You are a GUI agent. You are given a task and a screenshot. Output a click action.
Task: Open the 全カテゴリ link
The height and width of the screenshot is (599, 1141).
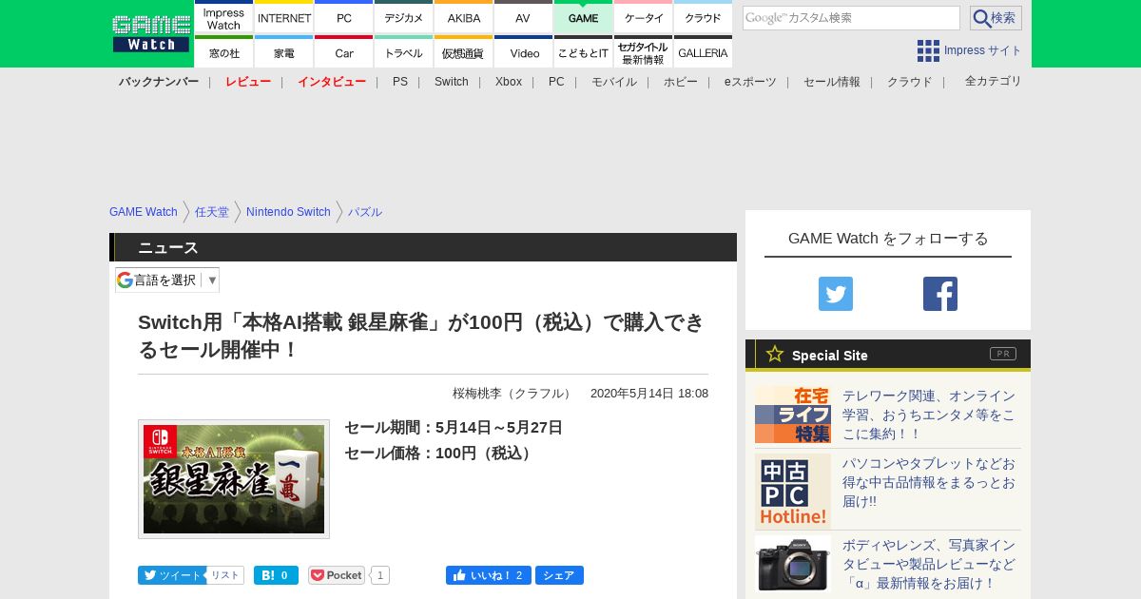coord(994,81)
